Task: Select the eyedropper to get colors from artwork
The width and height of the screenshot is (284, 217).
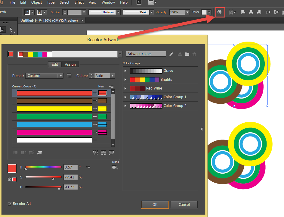Action: point(171,55)
